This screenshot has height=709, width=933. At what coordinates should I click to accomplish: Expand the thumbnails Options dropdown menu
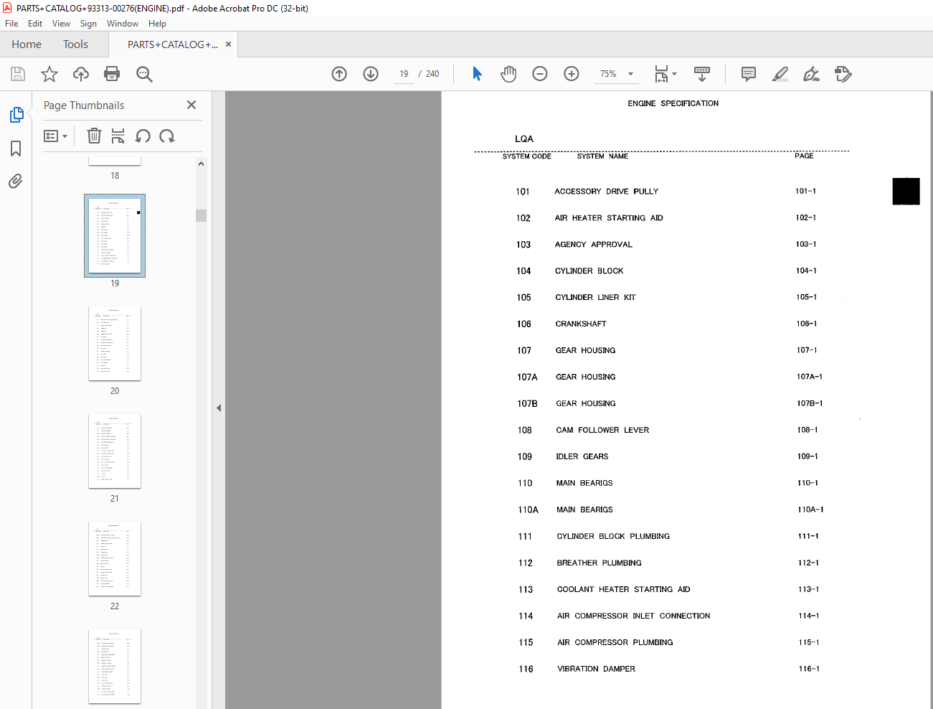[56, 136]
